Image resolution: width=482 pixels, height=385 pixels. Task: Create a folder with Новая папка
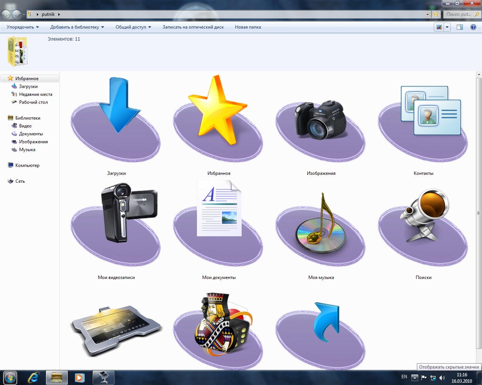(248, 27)
